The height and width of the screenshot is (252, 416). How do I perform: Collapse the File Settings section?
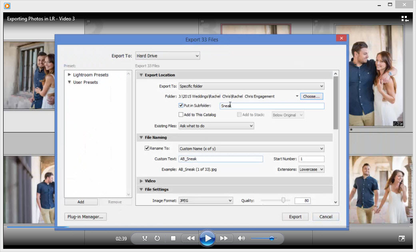(141, 189)
